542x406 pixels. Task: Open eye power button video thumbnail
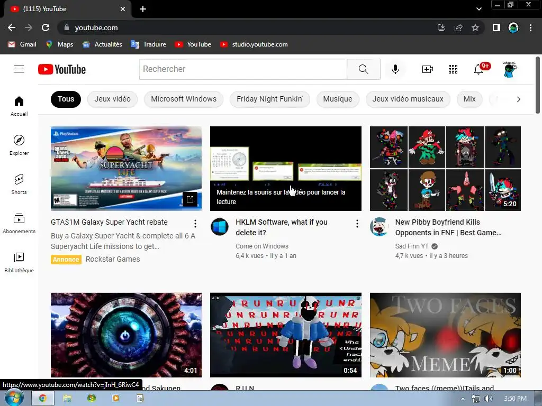click(126, 335)
